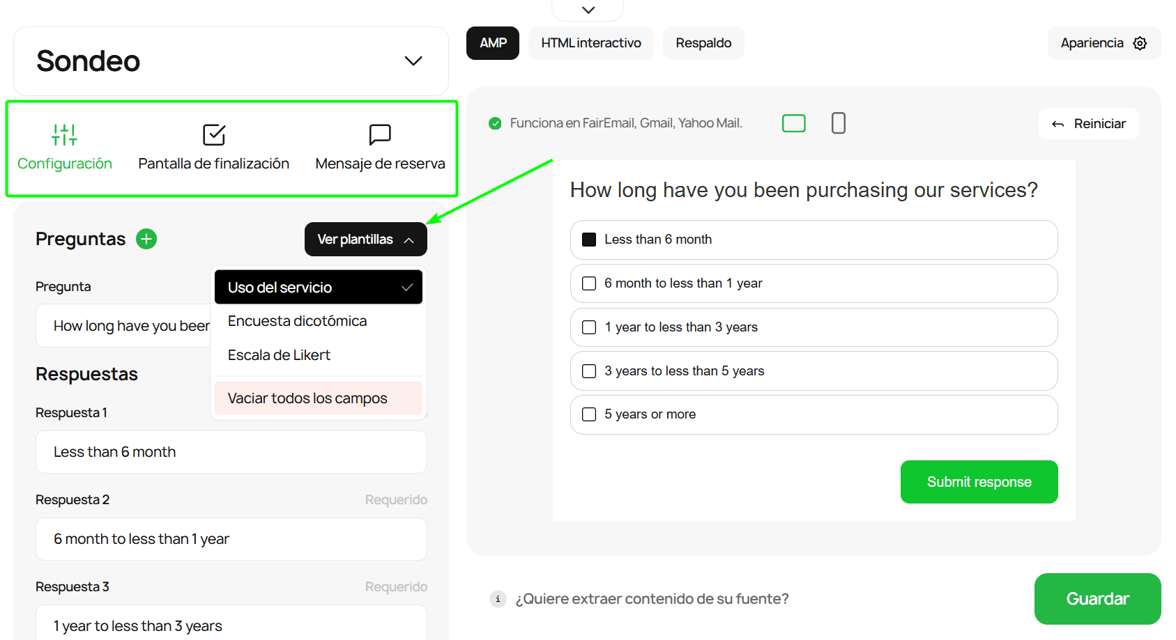Click the Submit response button
This screenshot has height=640, width=1176.
(979, 482)
